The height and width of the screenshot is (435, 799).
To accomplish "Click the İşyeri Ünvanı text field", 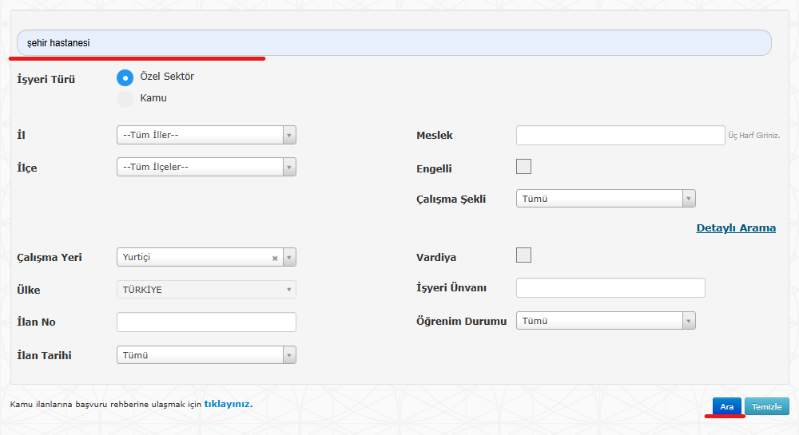I will point(610,287).
